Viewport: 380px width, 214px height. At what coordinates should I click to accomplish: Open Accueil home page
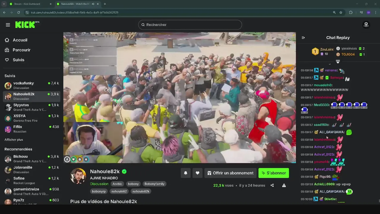[20, 40]
